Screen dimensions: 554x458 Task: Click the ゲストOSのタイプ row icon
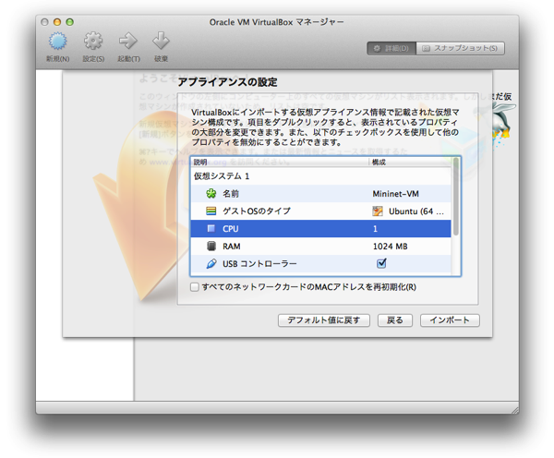pos(211,211)
